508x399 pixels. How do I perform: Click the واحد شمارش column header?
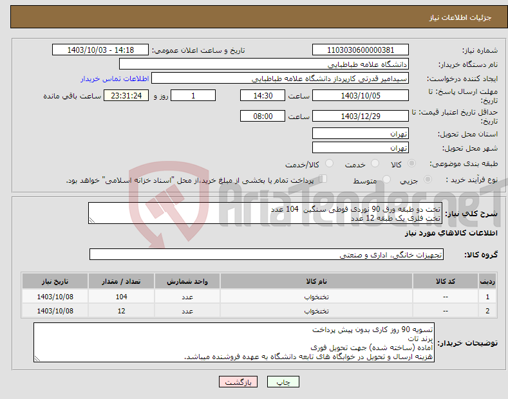[x=187, y=281]
